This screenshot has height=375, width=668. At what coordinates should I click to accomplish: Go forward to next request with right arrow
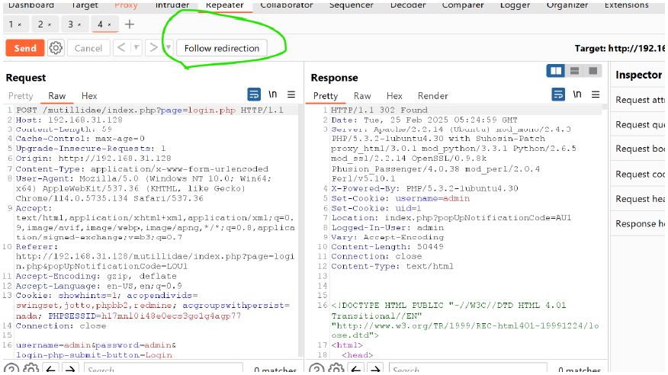coord(153,48)
